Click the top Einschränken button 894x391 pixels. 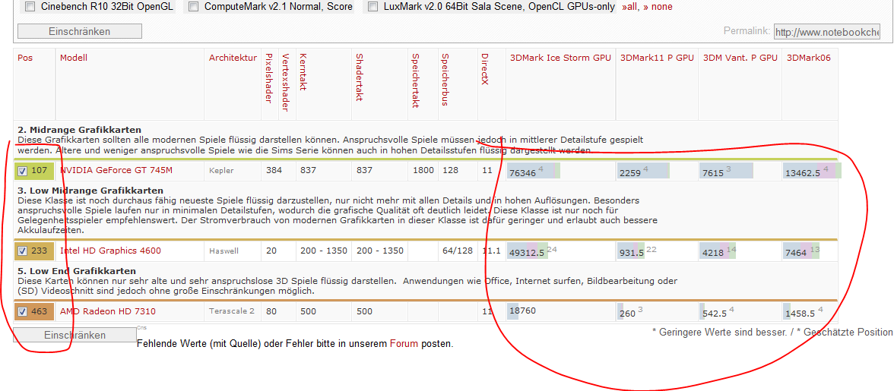tap(80, 31)
